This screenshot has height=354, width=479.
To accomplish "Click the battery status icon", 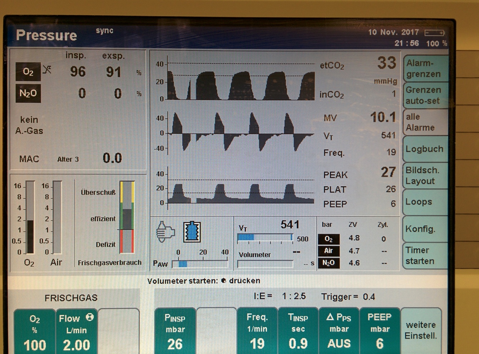I will pos(434,33).
